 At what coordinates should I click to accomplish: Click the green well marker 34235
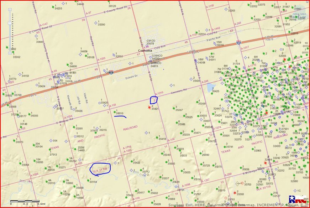click(x=53, y=7)
